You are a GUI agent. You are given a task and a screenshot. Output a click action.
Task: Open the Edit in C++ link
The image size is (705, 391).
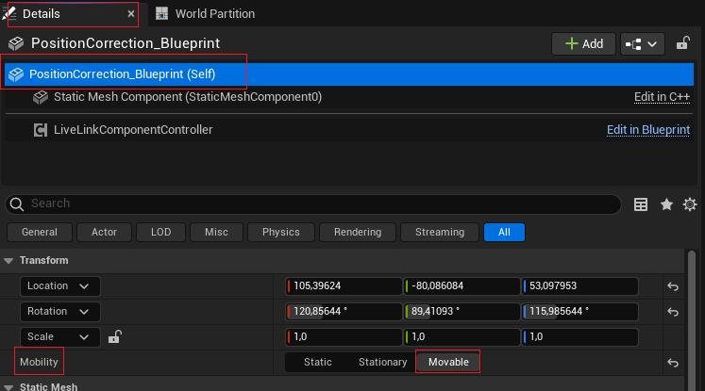(662, 97)
